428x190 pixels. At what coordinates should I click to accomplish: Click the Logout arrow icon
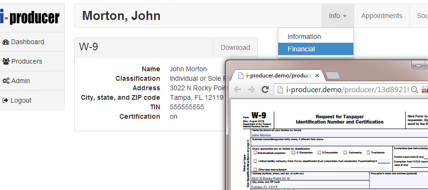tap(6, 100)
